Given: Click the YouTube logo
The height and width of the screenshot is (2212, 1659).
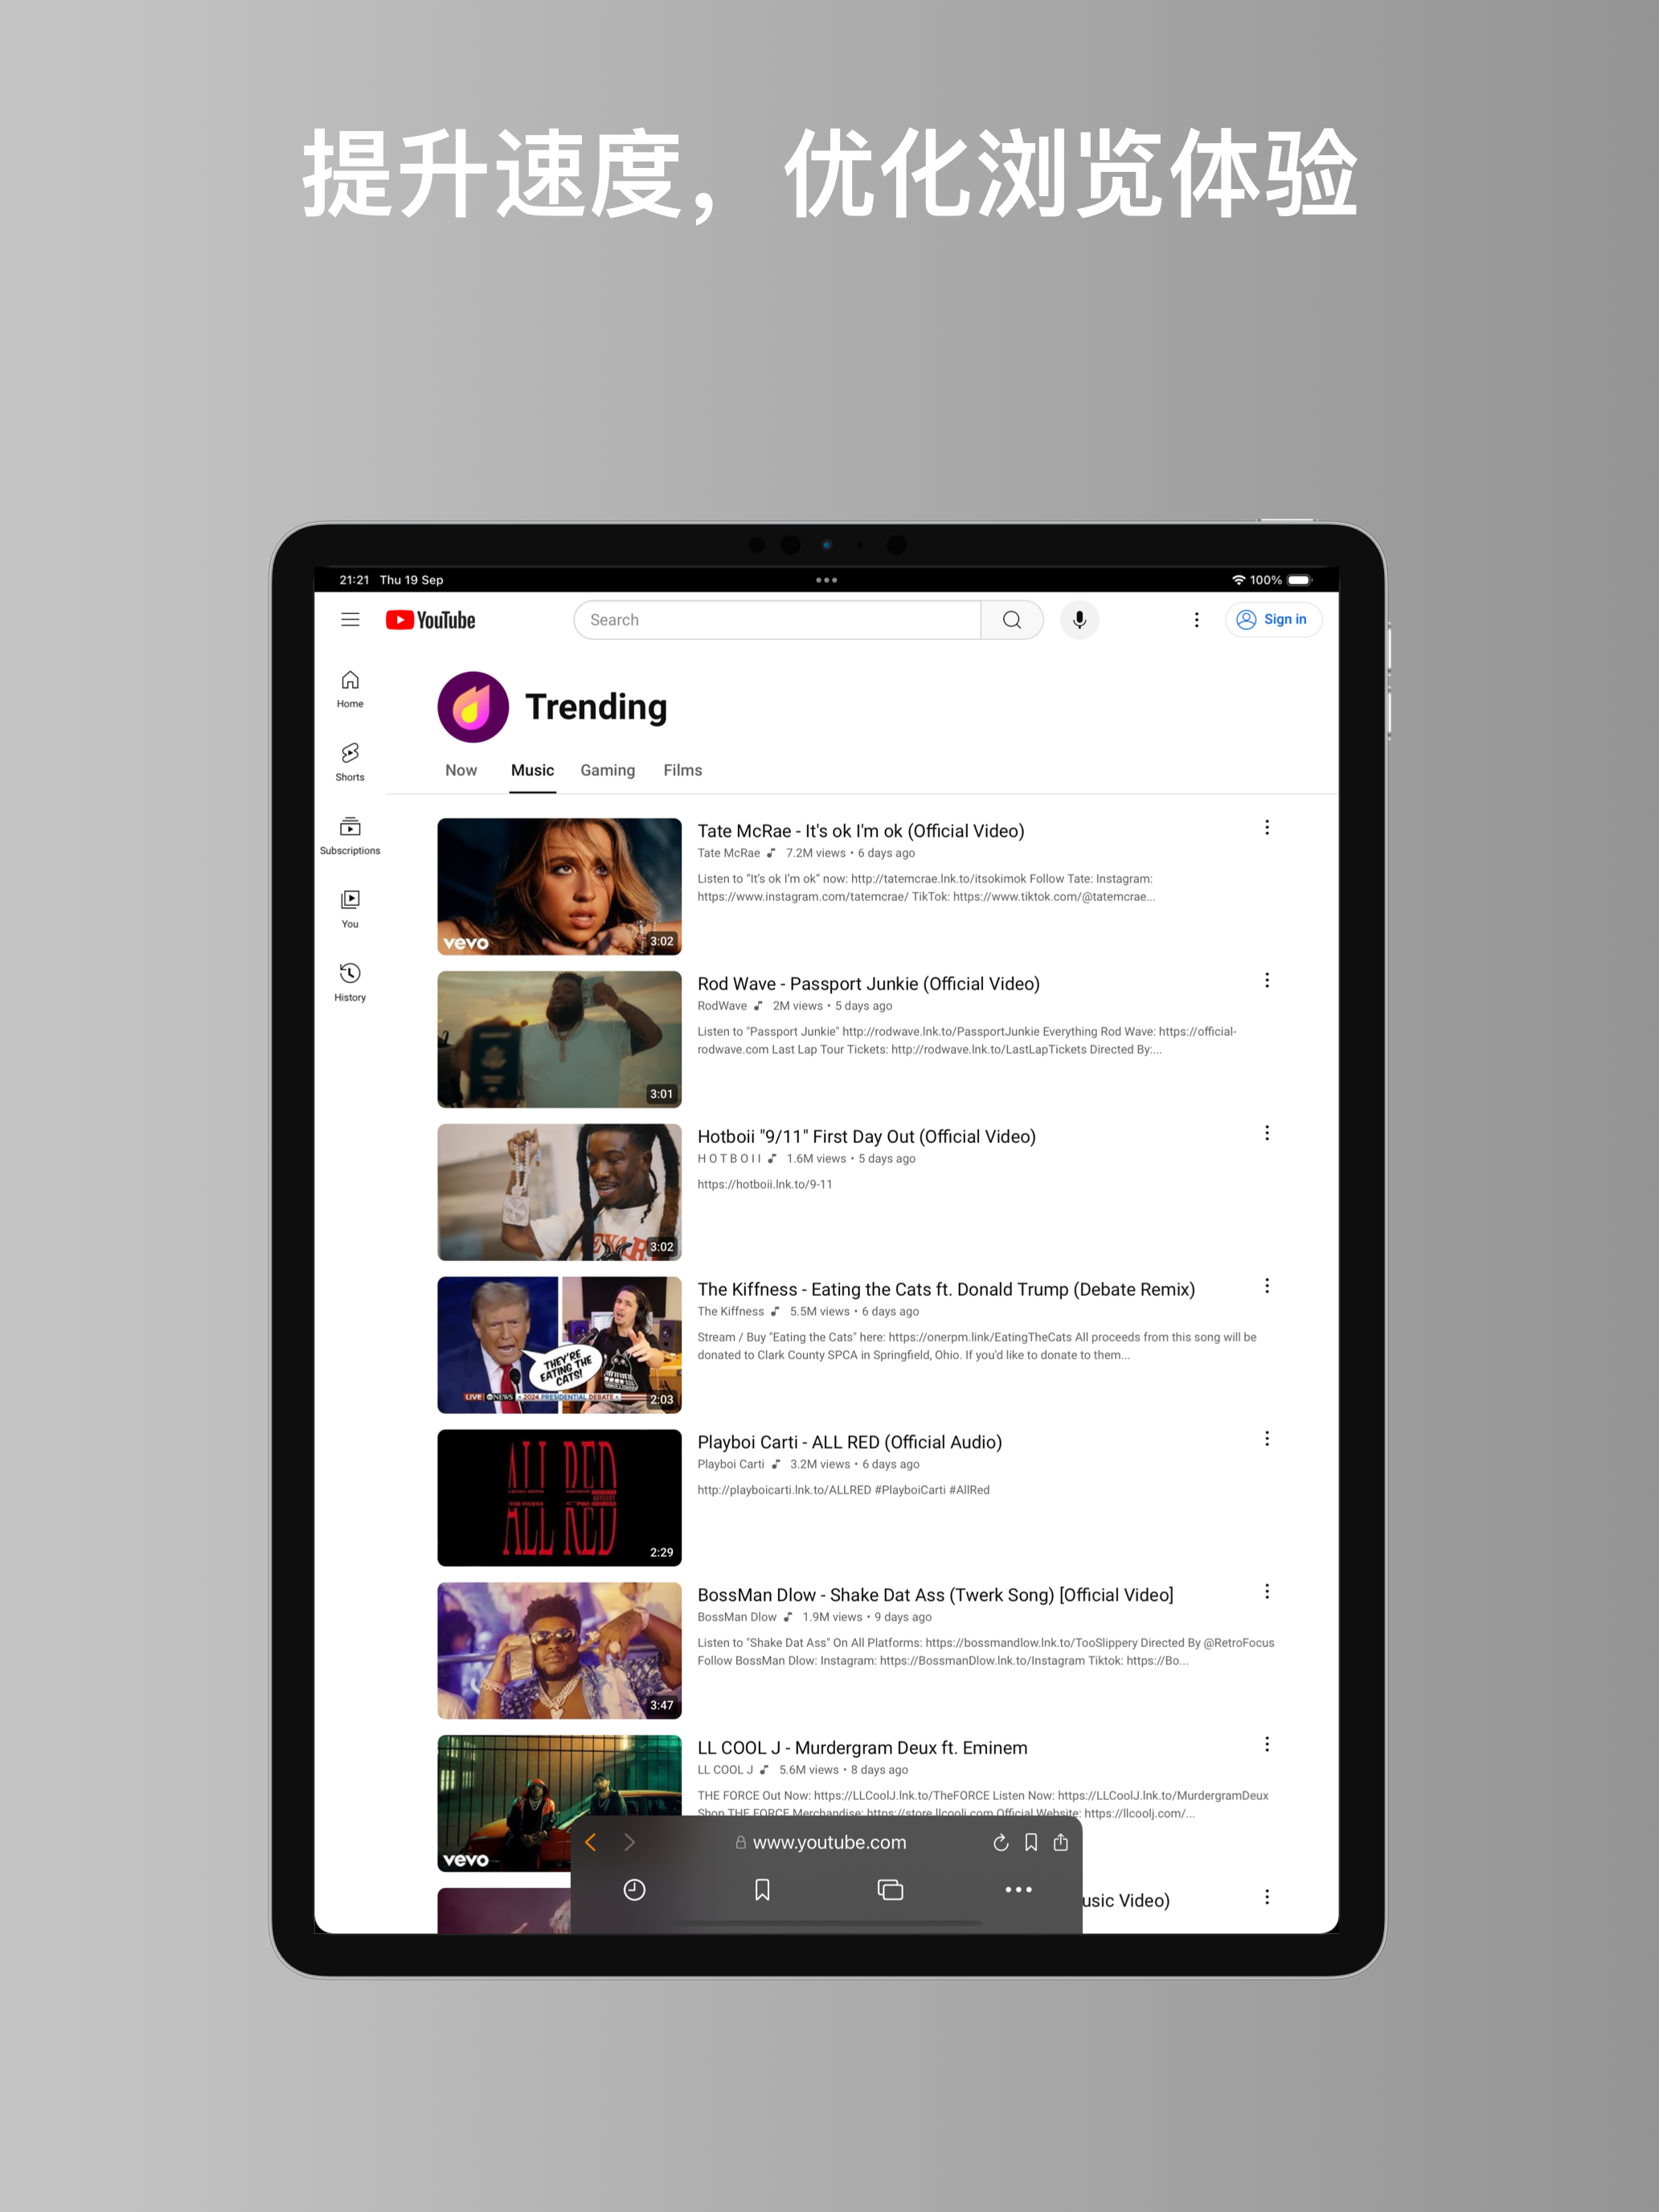Looking at the screenshot, I should coord(431,620).
